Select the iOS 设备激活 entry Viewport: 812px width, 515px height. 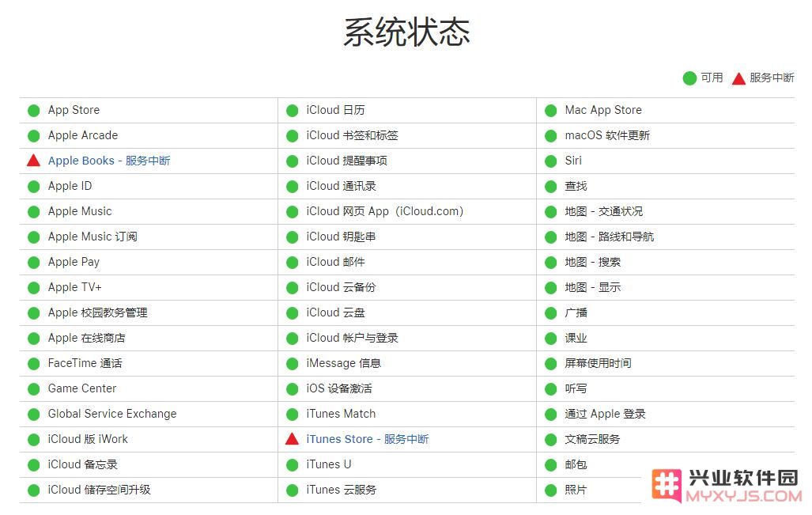339,388
